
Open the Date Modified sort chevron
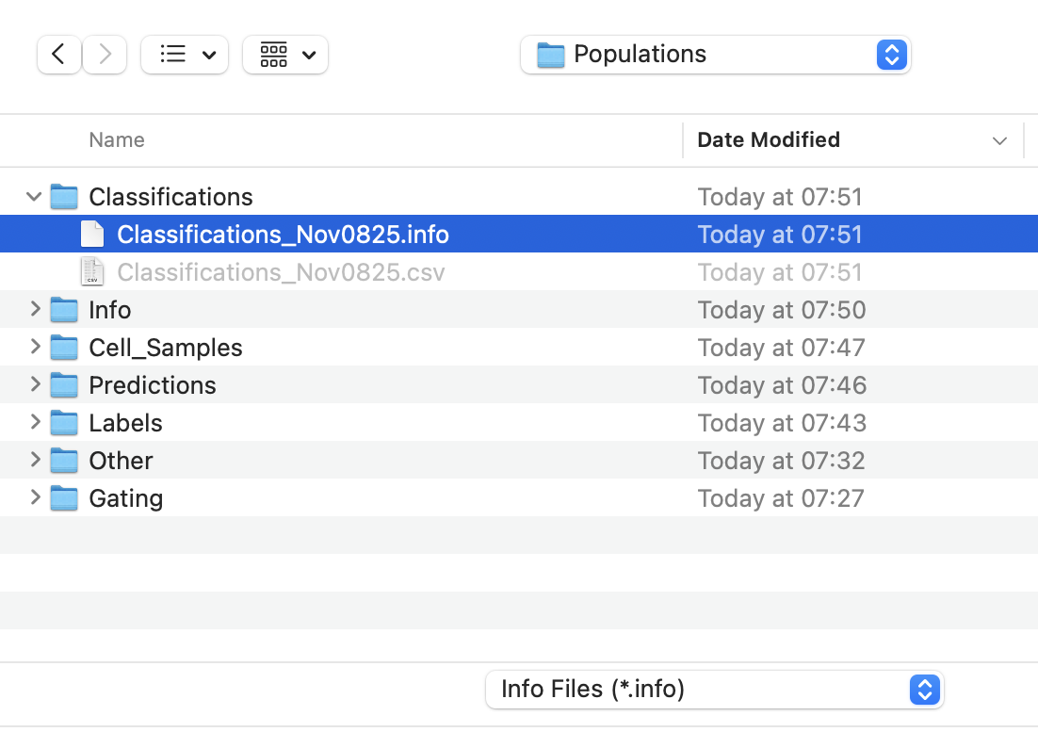(x=999, y=140)
